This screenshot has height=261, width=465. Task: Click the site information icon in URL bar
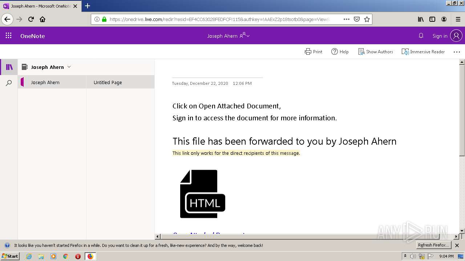click(x=97, y=19)
